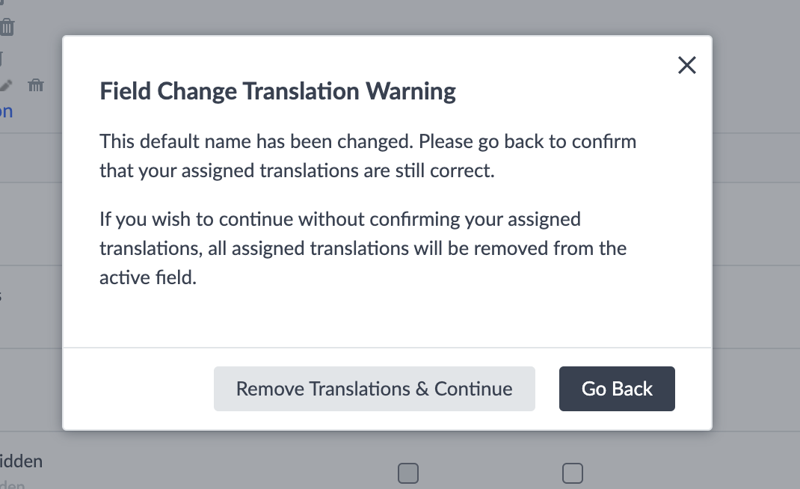This screenshot has width=800, height=489.
Task: Click the small gray text below Hidden label
Action: point(12,485)
